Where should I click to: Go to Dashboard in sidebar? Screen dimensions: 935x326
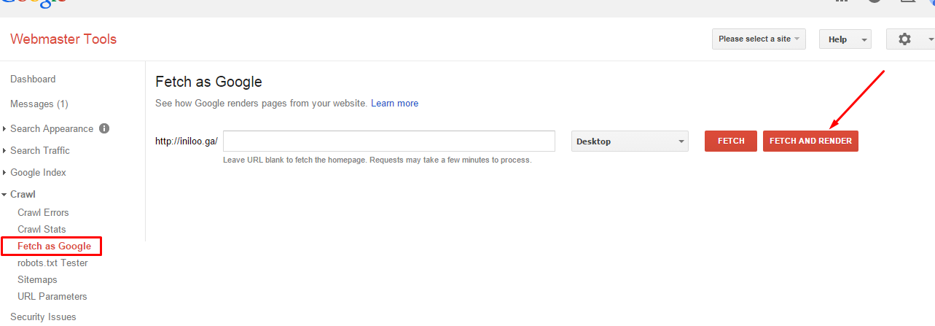tap(33, 79)
